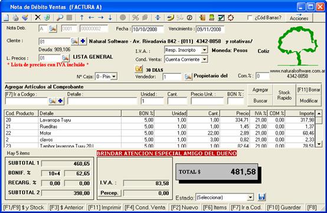Click the lookup icon beside Nota Deb. letter

(53, 28)
